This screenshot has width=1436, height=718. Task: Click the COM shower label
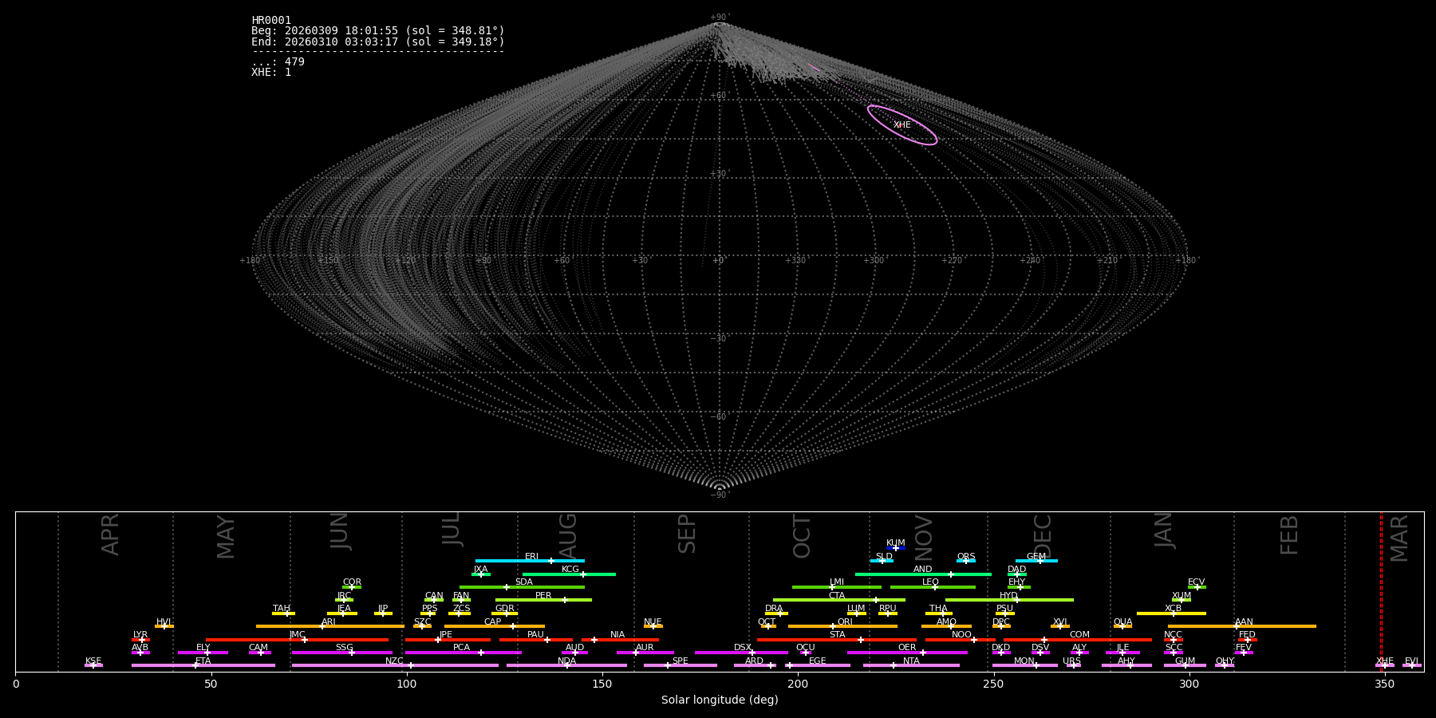pos(1079,635)
